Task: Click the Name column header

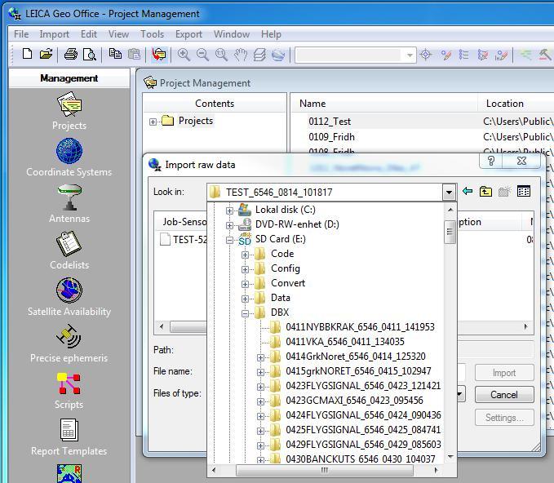Action: 383,103
